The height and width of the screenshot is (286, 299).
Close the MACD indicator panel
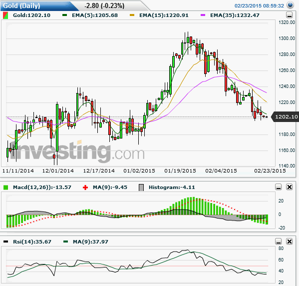tap(290, 187)
